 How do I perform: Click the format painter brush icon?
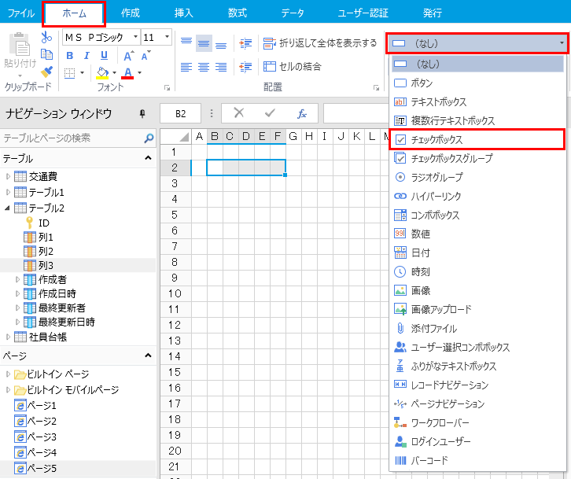46,72
